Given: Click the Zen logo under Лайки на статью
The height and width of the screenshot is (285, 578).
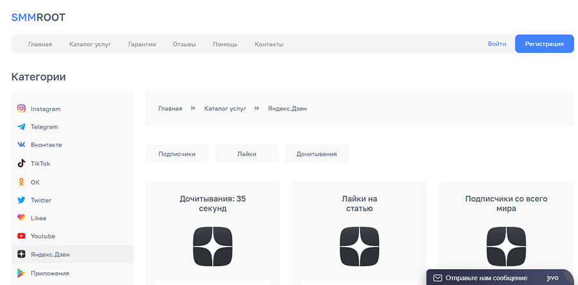Looking at the screenshot, I should click(x=358, y=246).
